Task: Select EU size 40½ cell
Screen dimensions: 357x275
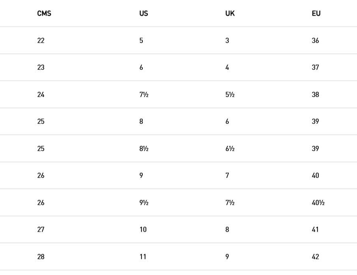Action: (318, 203)
